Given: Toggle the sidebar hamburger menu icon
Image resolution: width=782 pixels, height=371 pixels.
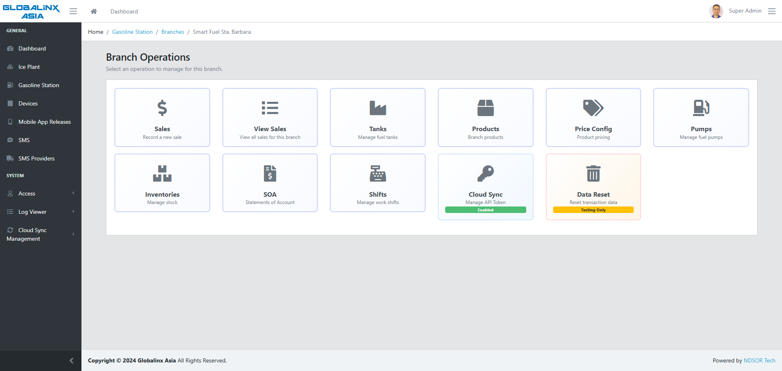Looking at the screenshot, I should (73, 11).
